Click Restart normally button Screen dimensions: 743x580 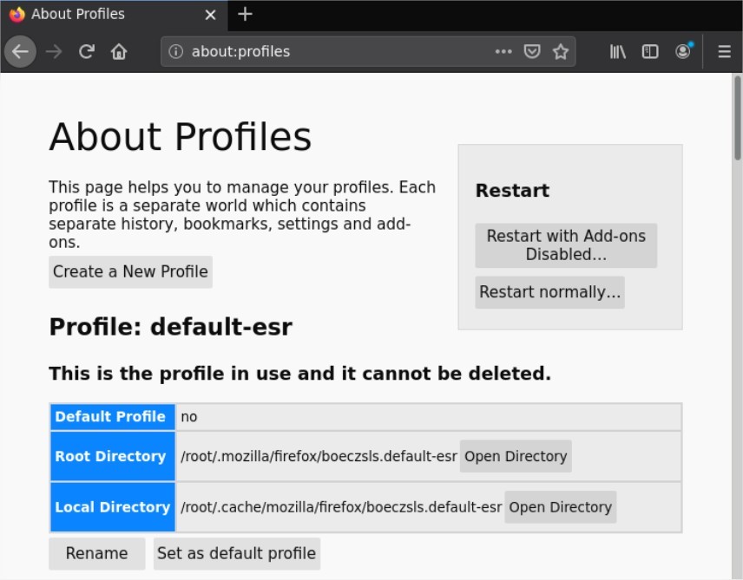tap(549, 292)
